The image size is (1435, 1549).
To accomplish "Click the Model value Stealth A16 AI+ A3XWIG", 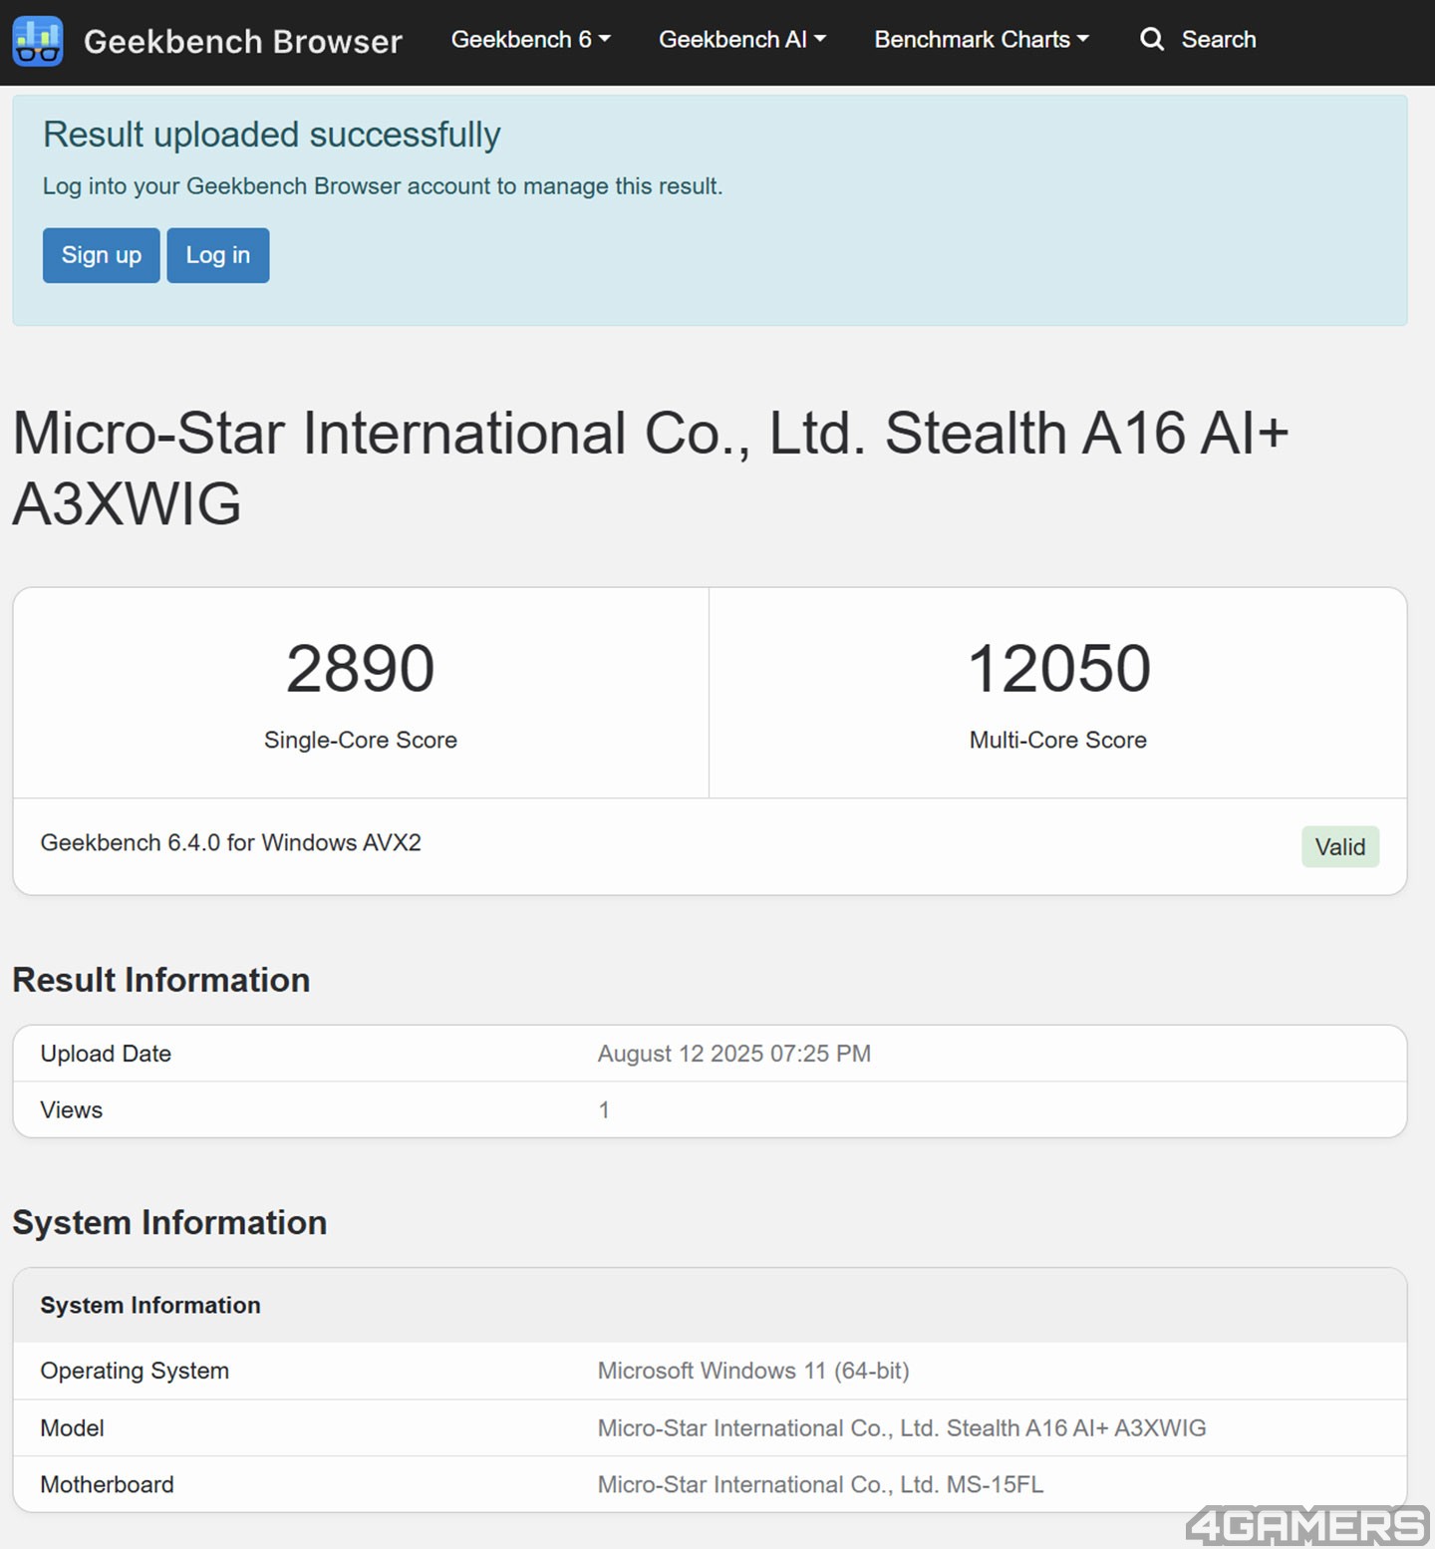I will [x=902, y=1428].
